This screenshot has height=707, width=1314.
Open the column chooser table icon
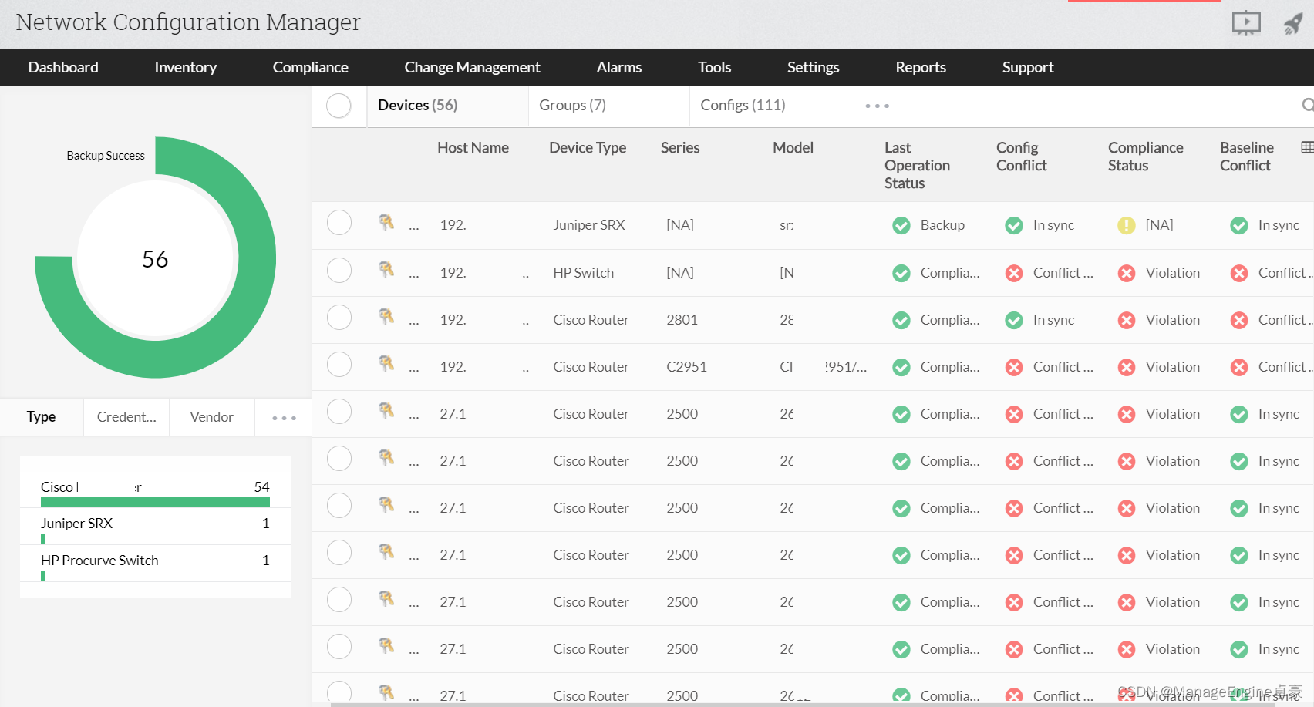(1307, 147)
